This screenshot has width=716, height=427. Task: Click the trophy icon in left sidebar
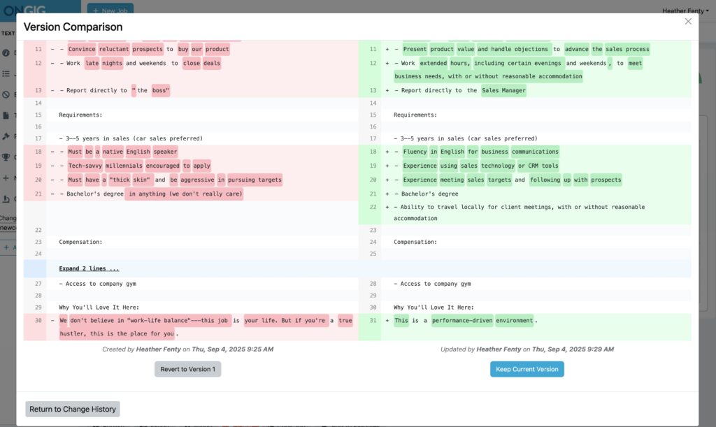tap(6, 157)
